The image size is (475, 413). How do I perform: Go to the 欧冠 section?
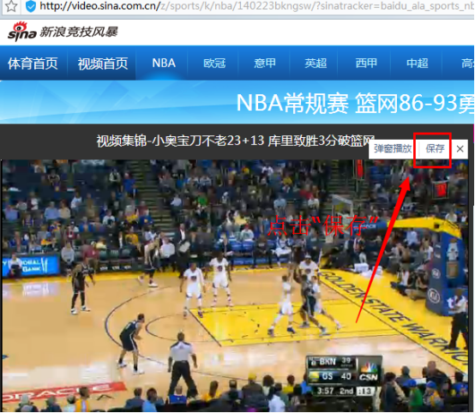click(214, 63)
